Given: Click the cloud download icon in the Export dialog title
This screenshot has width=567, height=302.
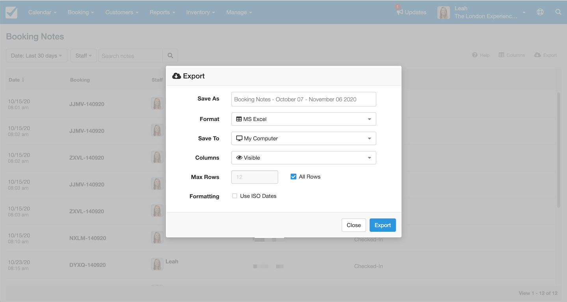Looking at the screenshot, I should point(177,76).
